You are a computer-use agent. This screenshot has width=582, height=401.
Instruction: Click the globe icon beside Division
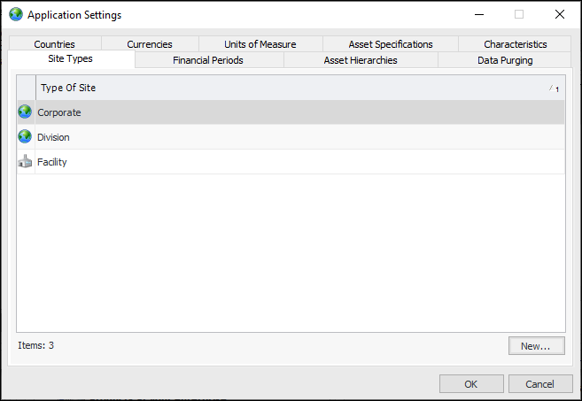coord(25,137)
